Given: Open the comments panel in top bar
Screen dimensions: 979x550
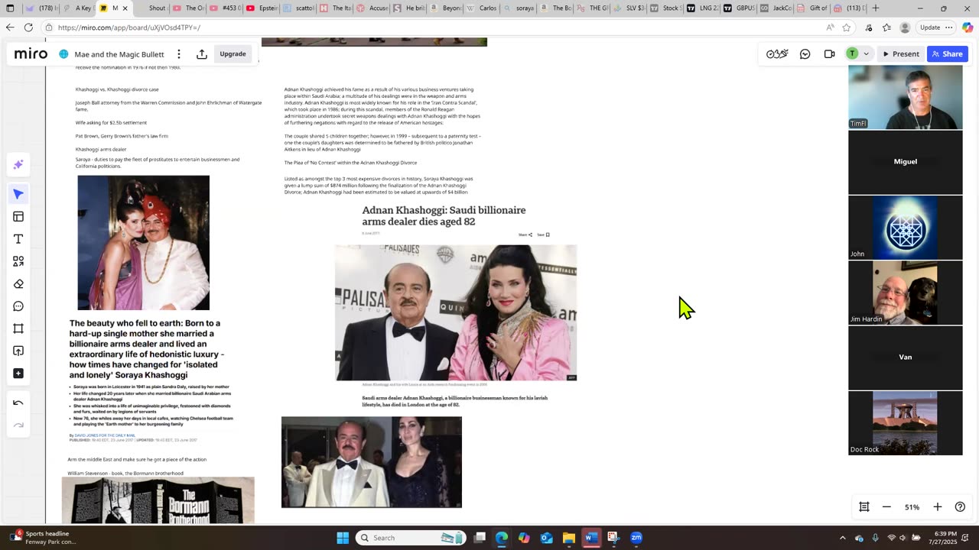Looking at the screenshot, I should coord(805,53).
